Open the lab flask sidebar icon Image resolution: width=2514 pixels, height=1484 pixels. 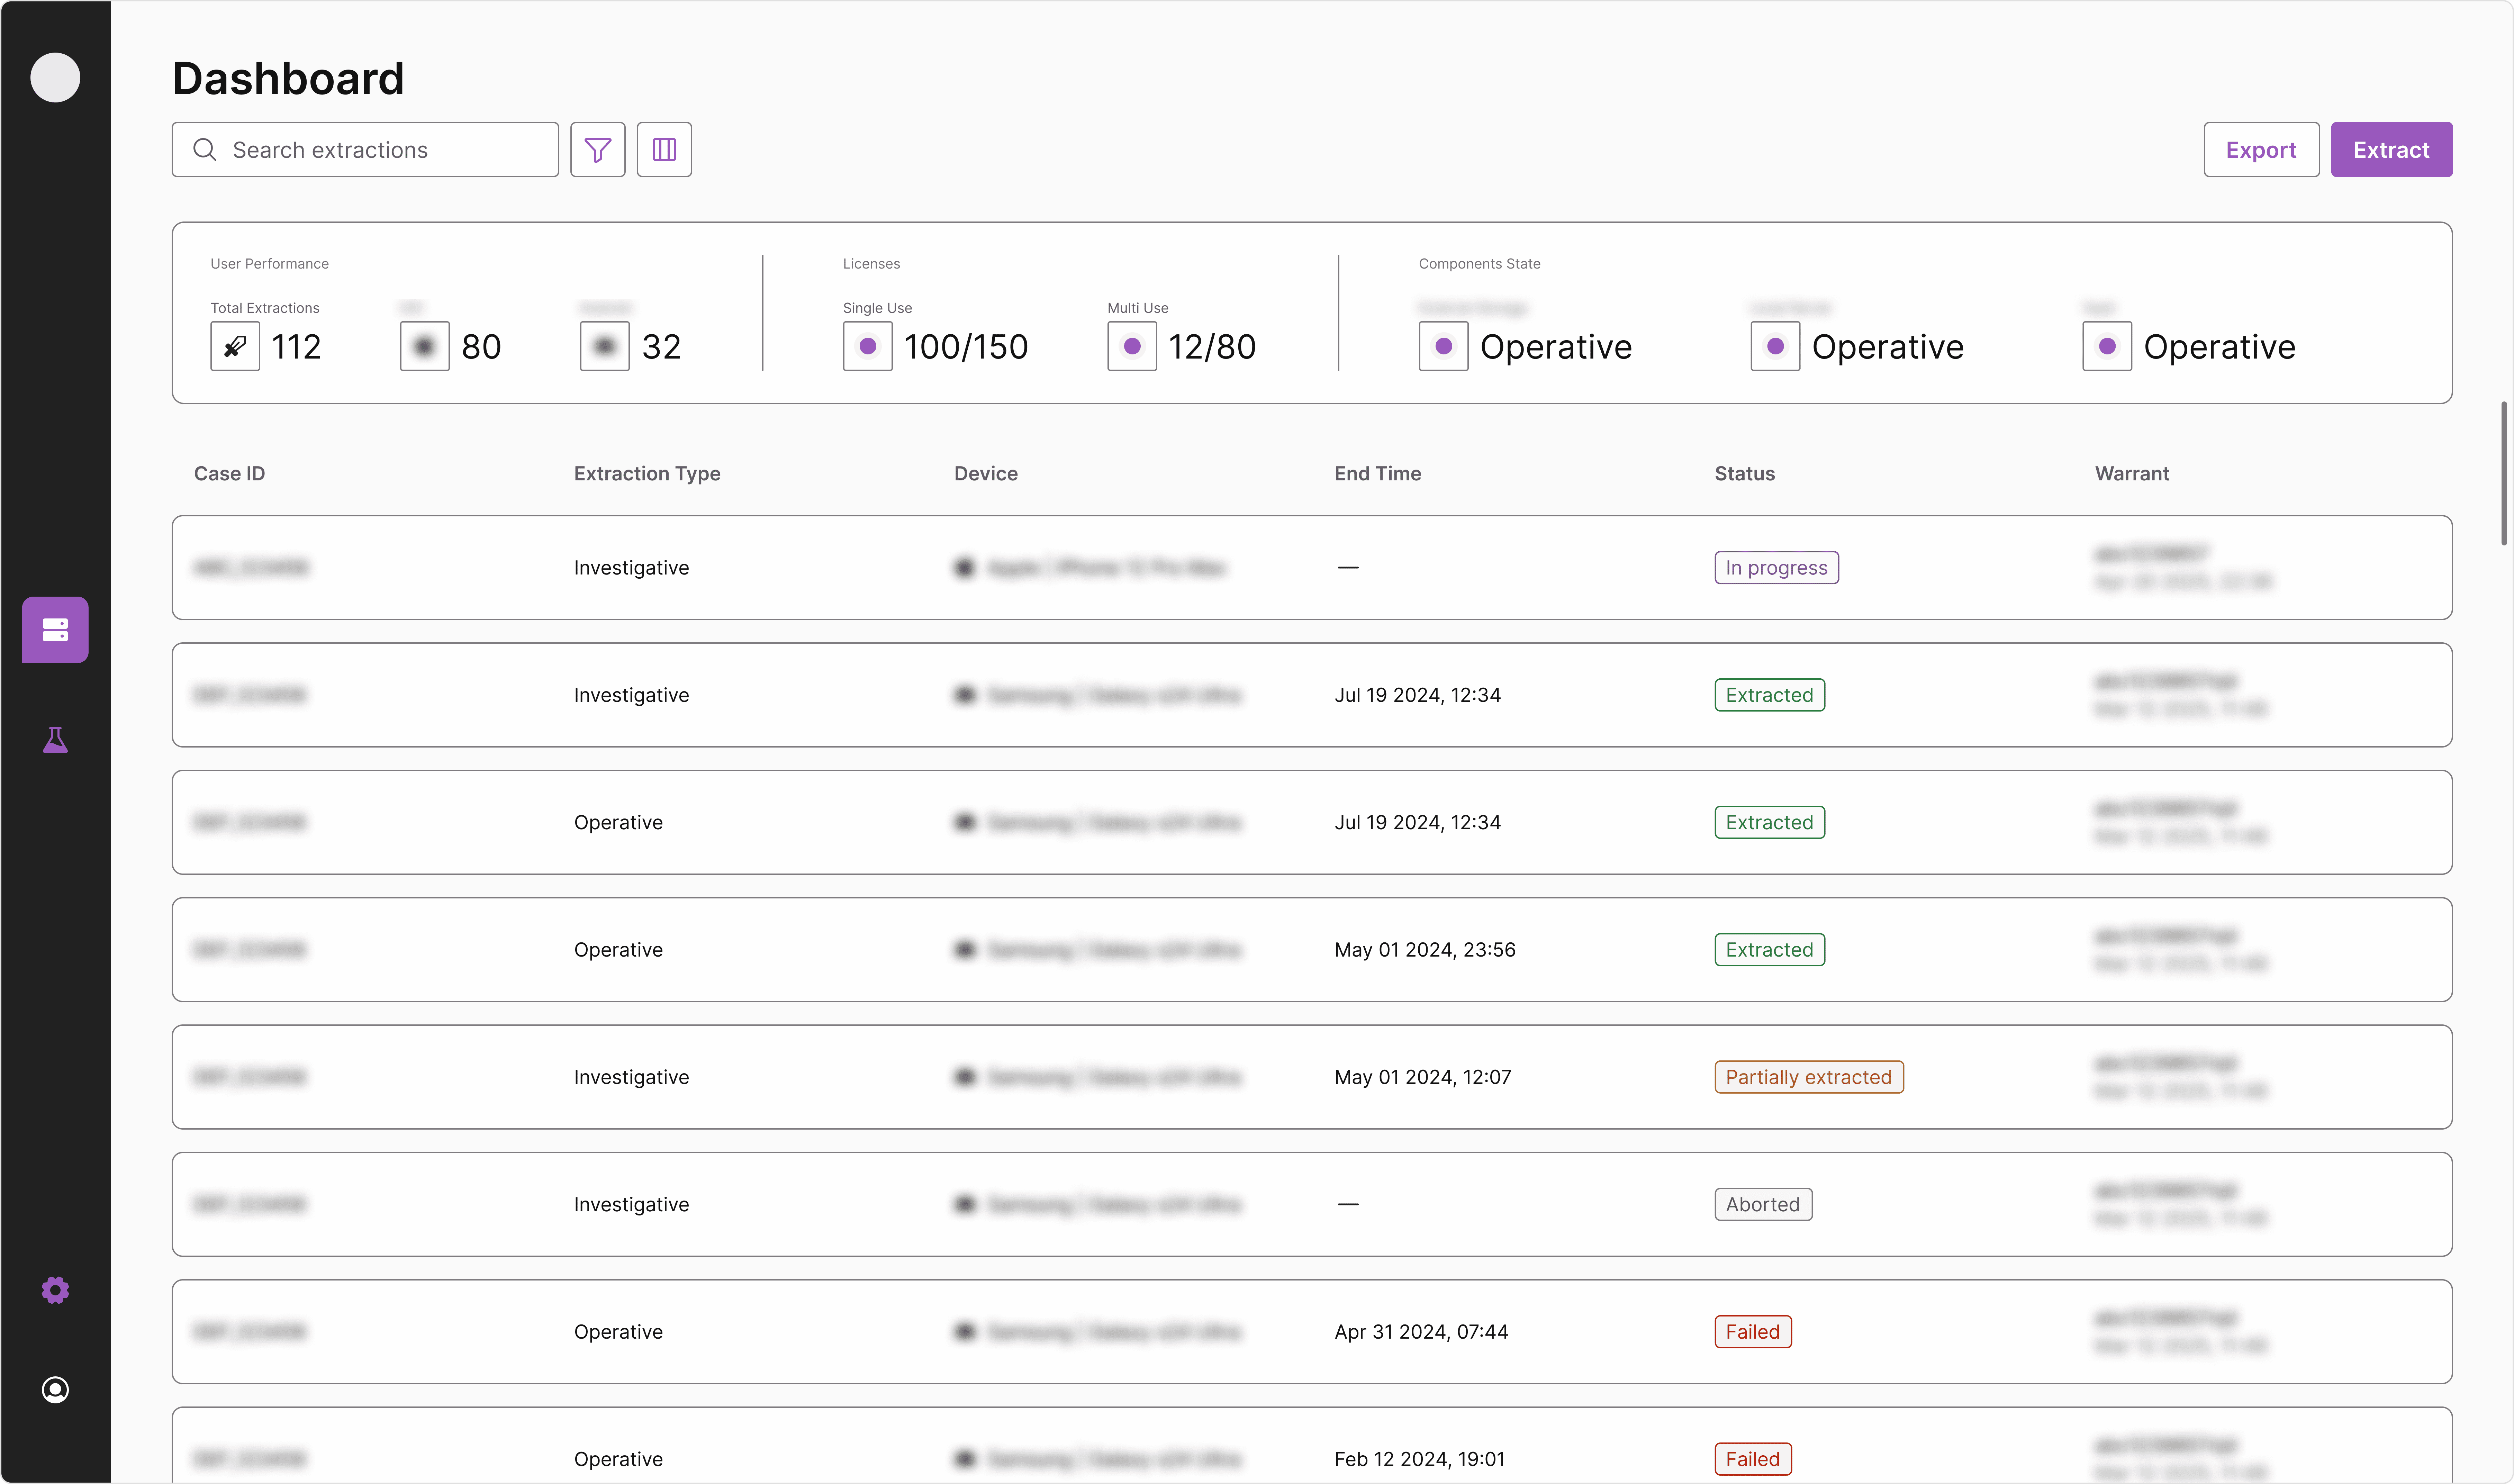pyautogui.click(x=55, y=740)
